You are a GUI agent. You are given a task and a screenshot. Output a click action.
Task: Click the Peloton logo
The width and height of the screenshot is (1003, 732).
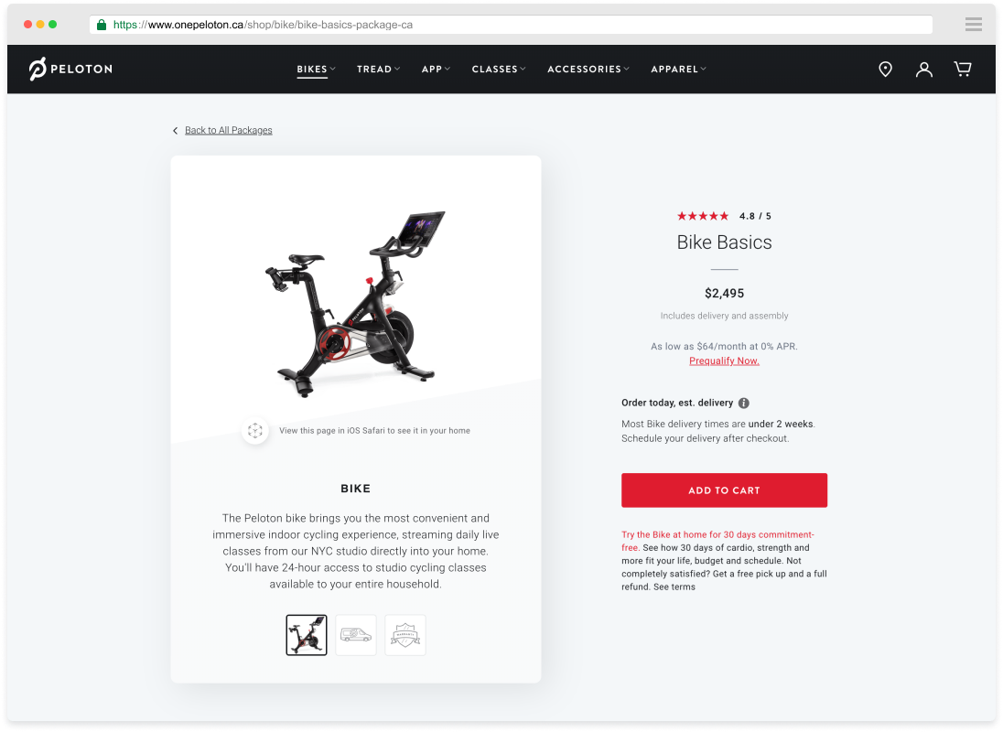[70, 69]
